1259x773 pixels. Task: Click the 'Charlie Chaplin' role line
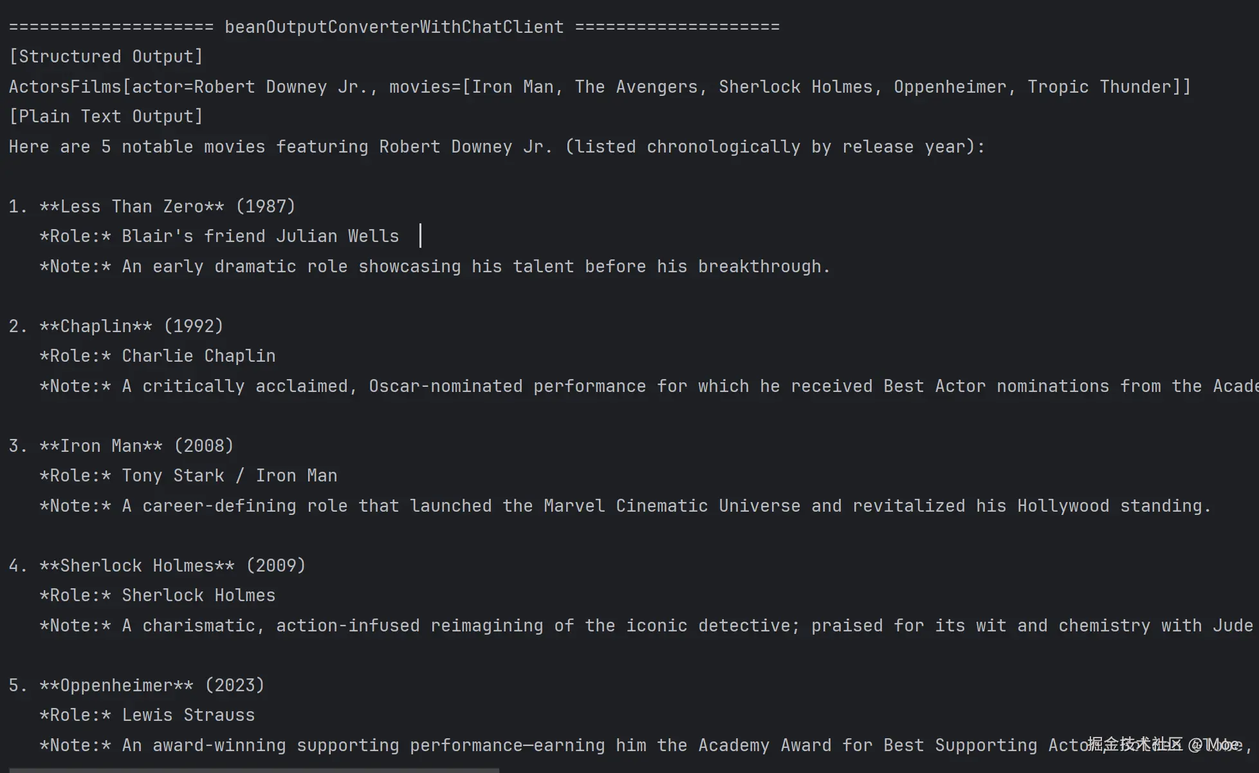[x=198, y=356]
